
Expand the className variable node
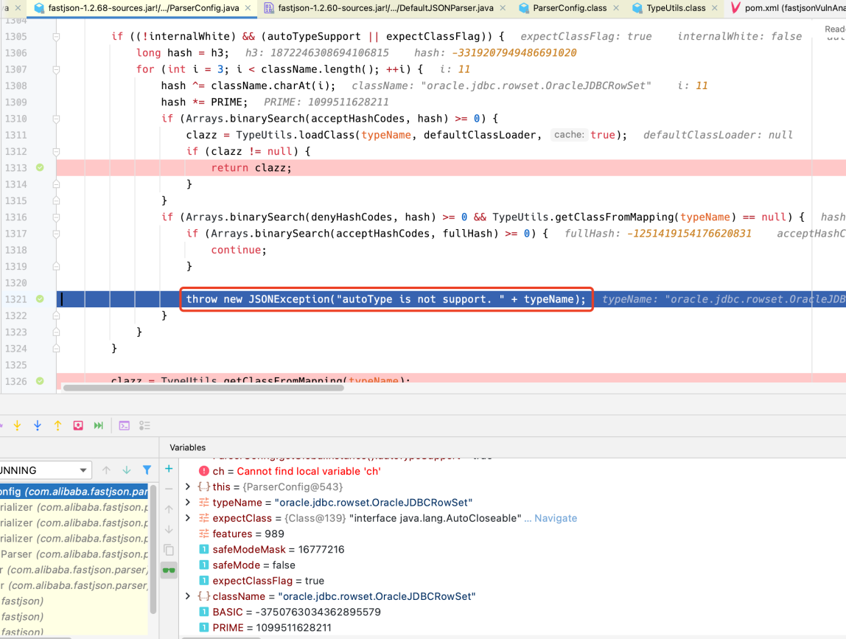[x=188, y=596]
